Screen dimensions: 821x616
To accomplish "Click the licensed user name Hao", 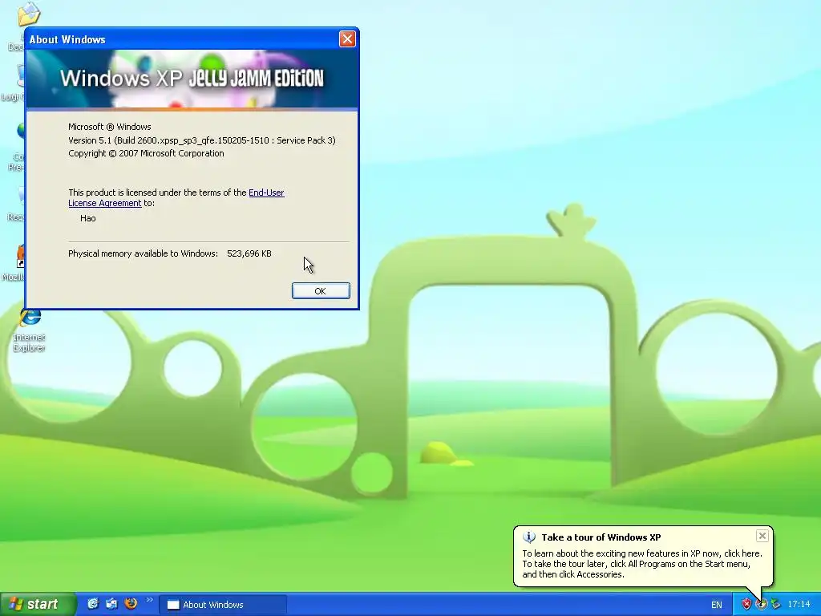I will tap(88, 218).
